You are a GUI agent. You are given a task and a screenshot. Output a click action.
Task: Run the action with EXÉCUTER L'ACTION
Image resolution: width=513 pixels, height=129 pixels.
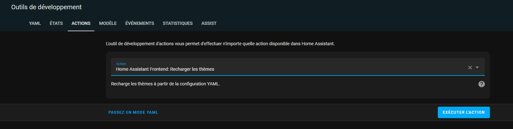click(464, 112)
